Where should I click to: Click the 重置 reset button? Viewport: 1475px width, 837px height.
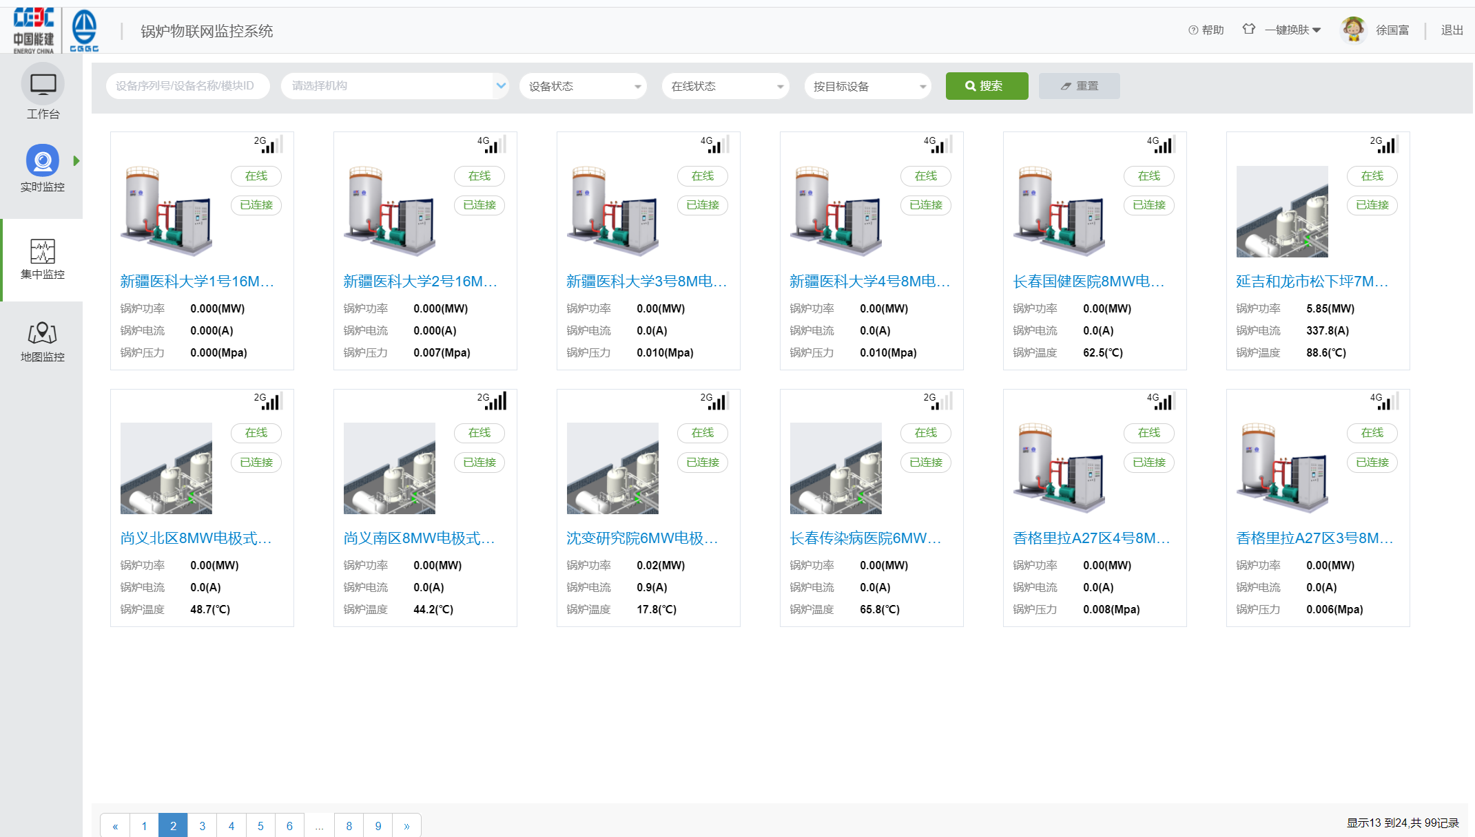pos(1079,86)
